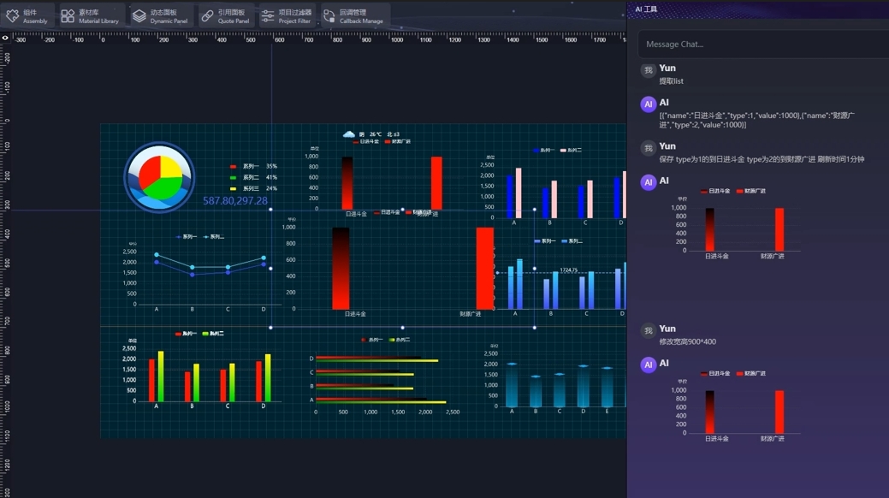Click the 587.80,297.28 coordinate readout

pos(235,201)
